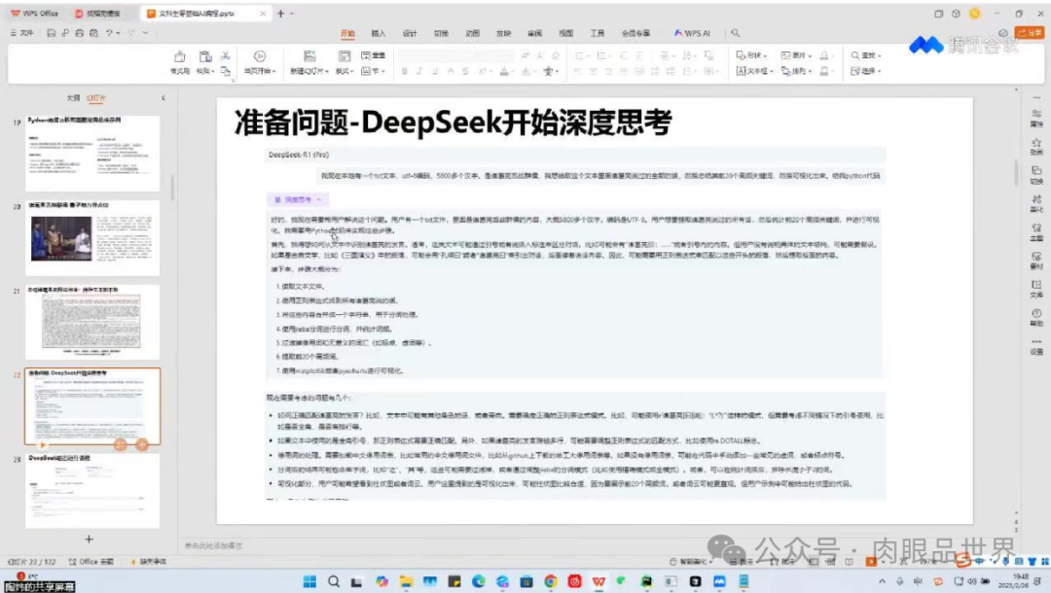Start slideshow from current slide icon
The width and height of the screenshot is (1051, 593).
[260, 56]
